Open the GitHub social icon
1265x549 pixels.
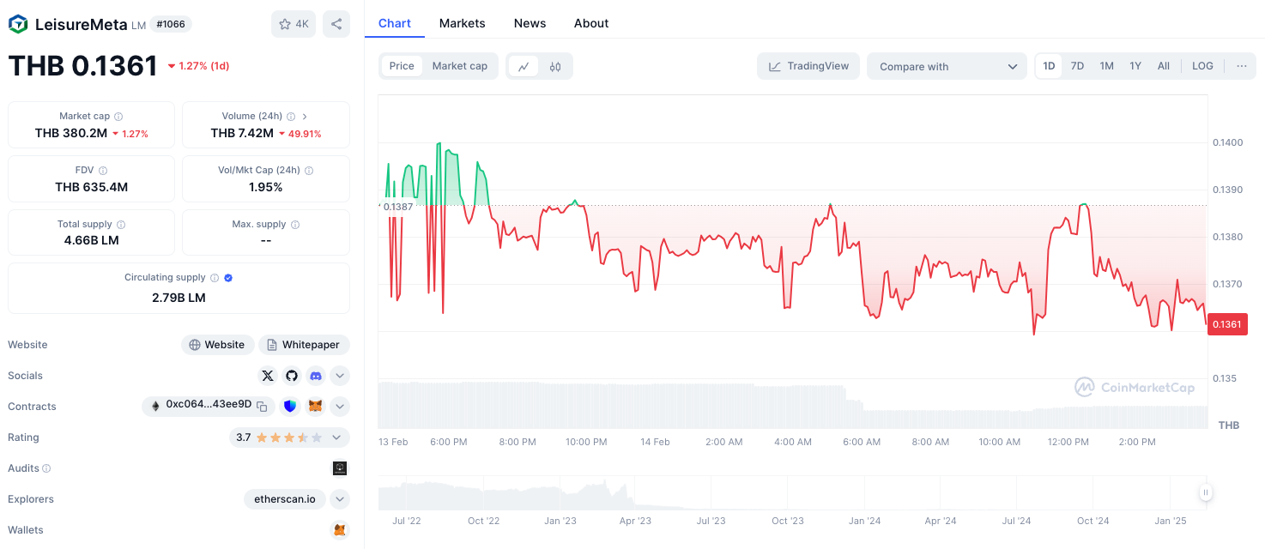click(292, 376)
